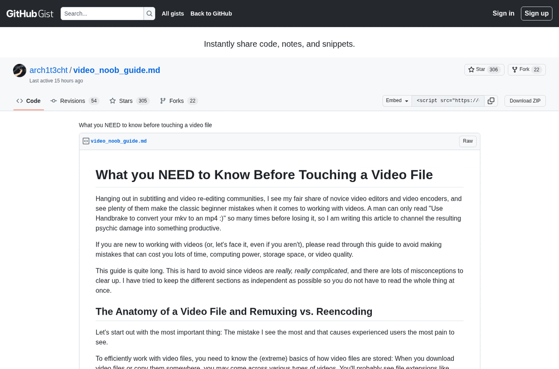
Task: Click the file code icon beside video_noob_guide.md
Action: [x=86, y=141]
